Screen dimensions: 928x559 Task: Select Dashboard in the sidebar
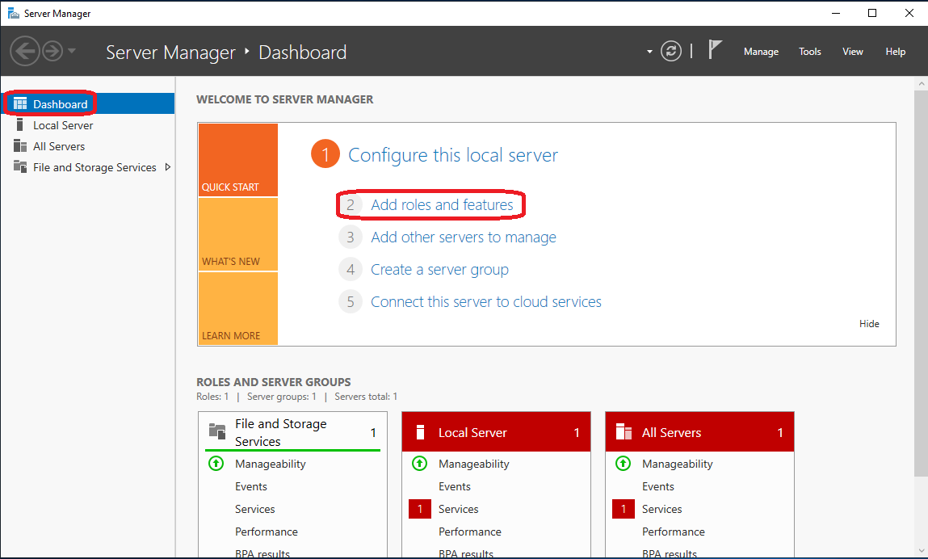[x=59, y=103]
